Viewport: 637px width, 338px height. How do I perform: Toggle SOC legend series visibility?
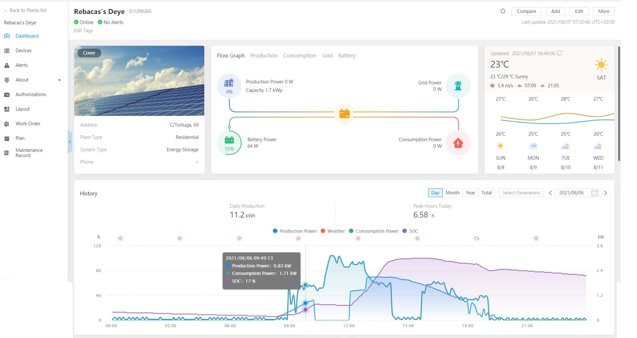(x=410, y=231)
